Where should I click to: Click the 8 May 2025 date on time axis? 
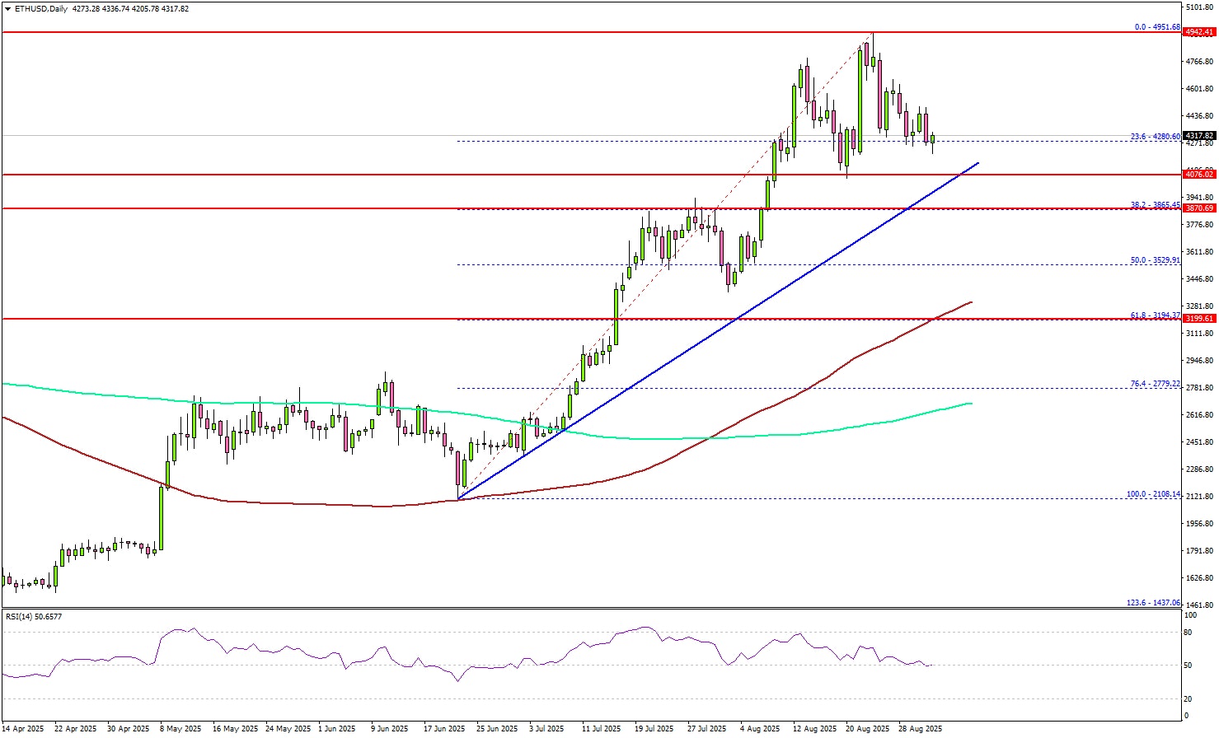pyautogui.click(x=180, y=729)
